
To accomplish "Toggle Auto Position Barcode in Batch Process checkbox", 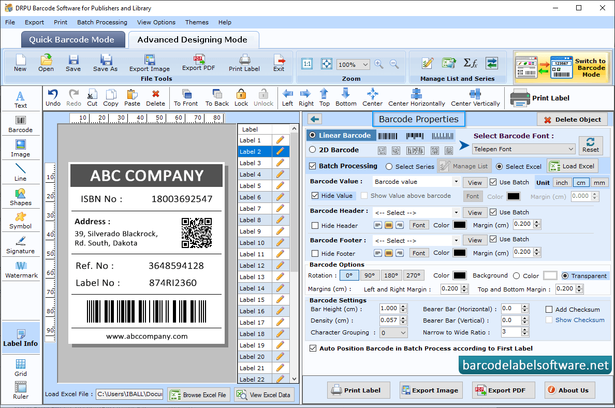I will (313, 348).
